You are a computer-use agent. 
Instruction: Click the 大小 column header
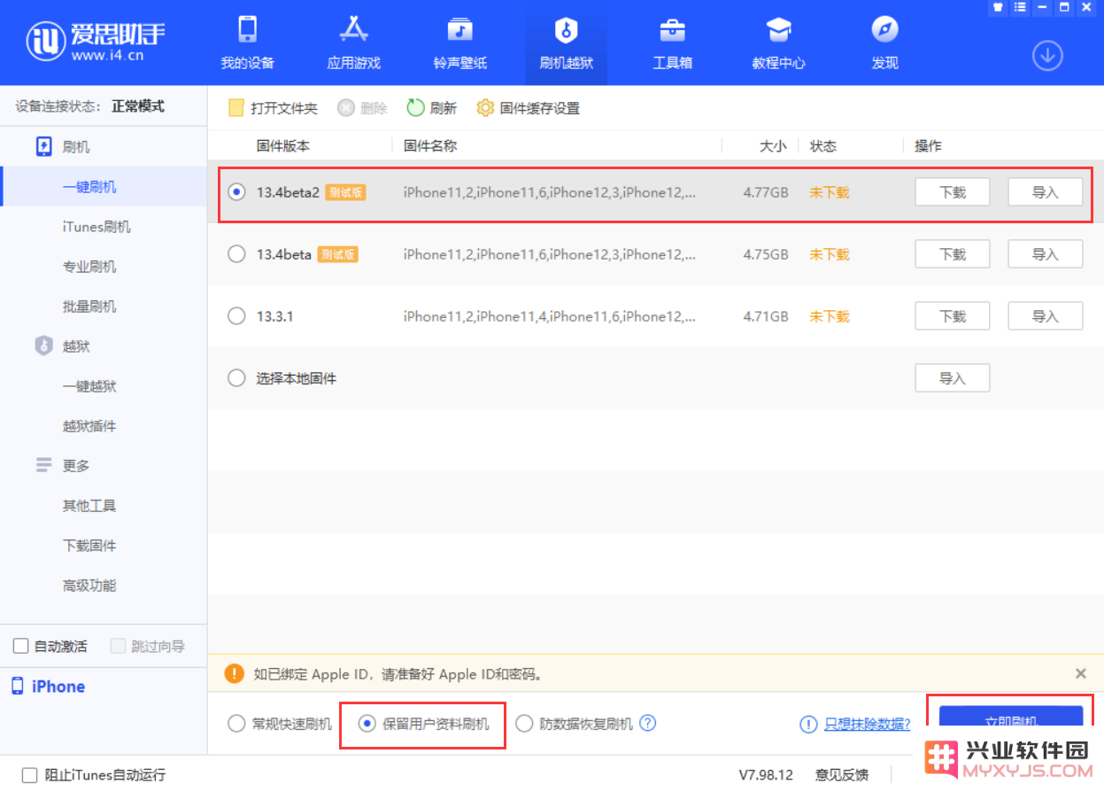point(773,146)
